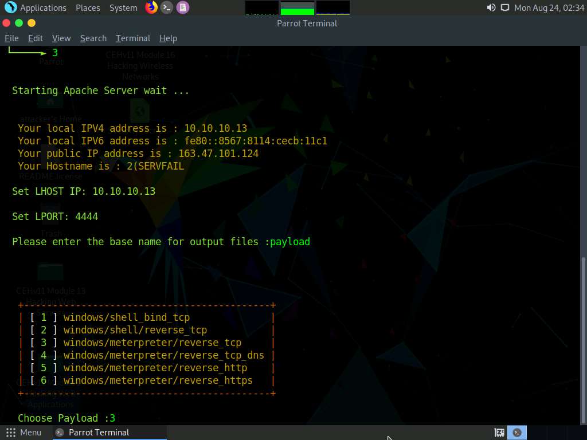Click the yellow window dot
587x440 pixels.
tap(32, 23)
